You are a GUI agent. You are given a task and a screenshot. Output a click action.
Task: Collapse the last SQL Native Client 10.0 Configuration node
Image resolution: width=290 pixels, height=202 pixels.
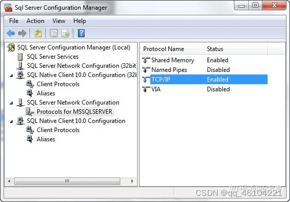[11, 121]
